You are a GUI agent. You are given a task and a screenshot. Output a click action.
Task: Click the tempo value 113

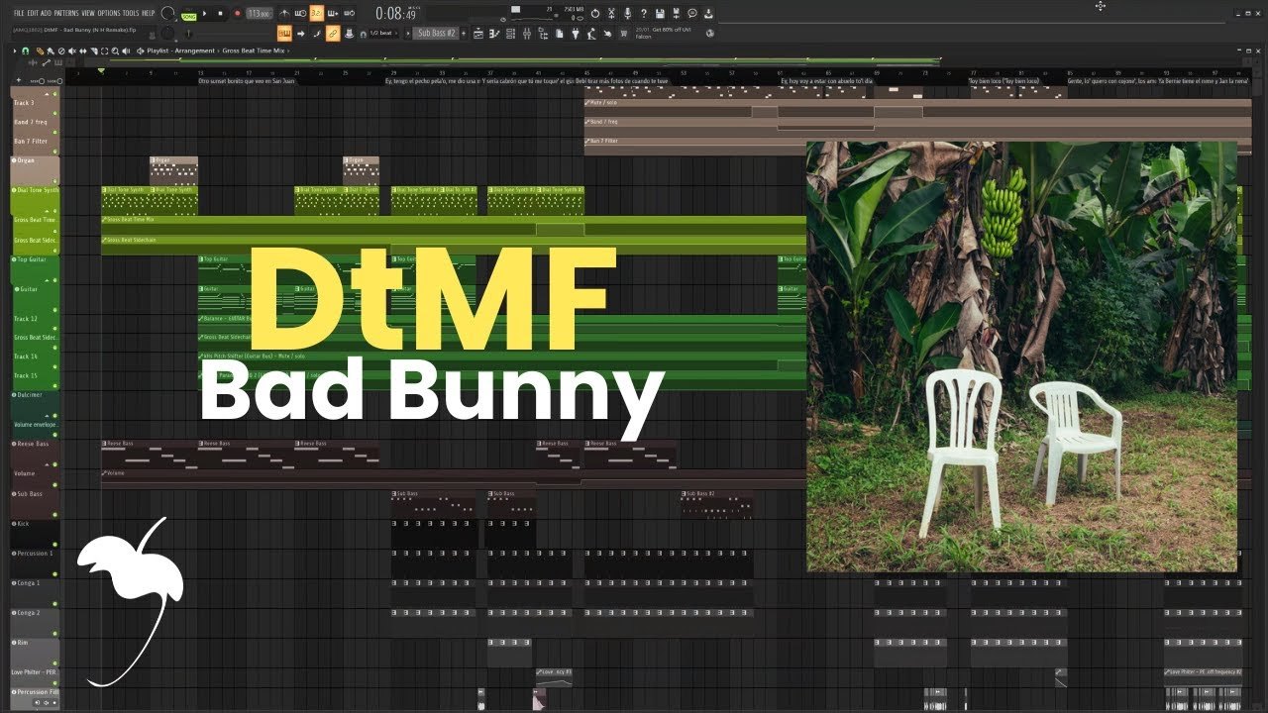pyautogui.click(x=260, y=14)
